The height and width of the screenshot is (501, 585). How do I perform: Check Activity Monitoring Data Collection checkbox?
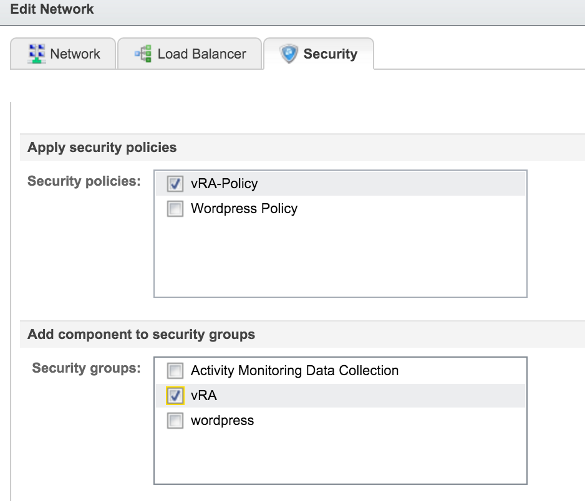pyautogui.click(x=175, y=371)
